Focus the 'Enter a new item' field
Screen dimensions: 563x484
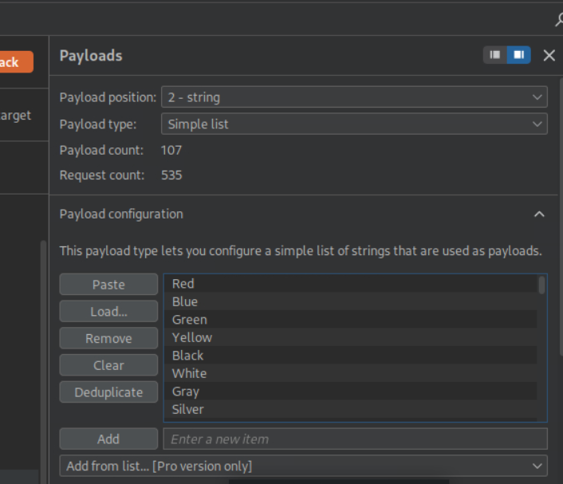point(355,439)
